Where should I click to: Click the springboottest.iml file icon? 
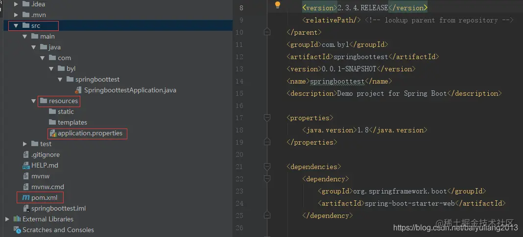(26, 208)
